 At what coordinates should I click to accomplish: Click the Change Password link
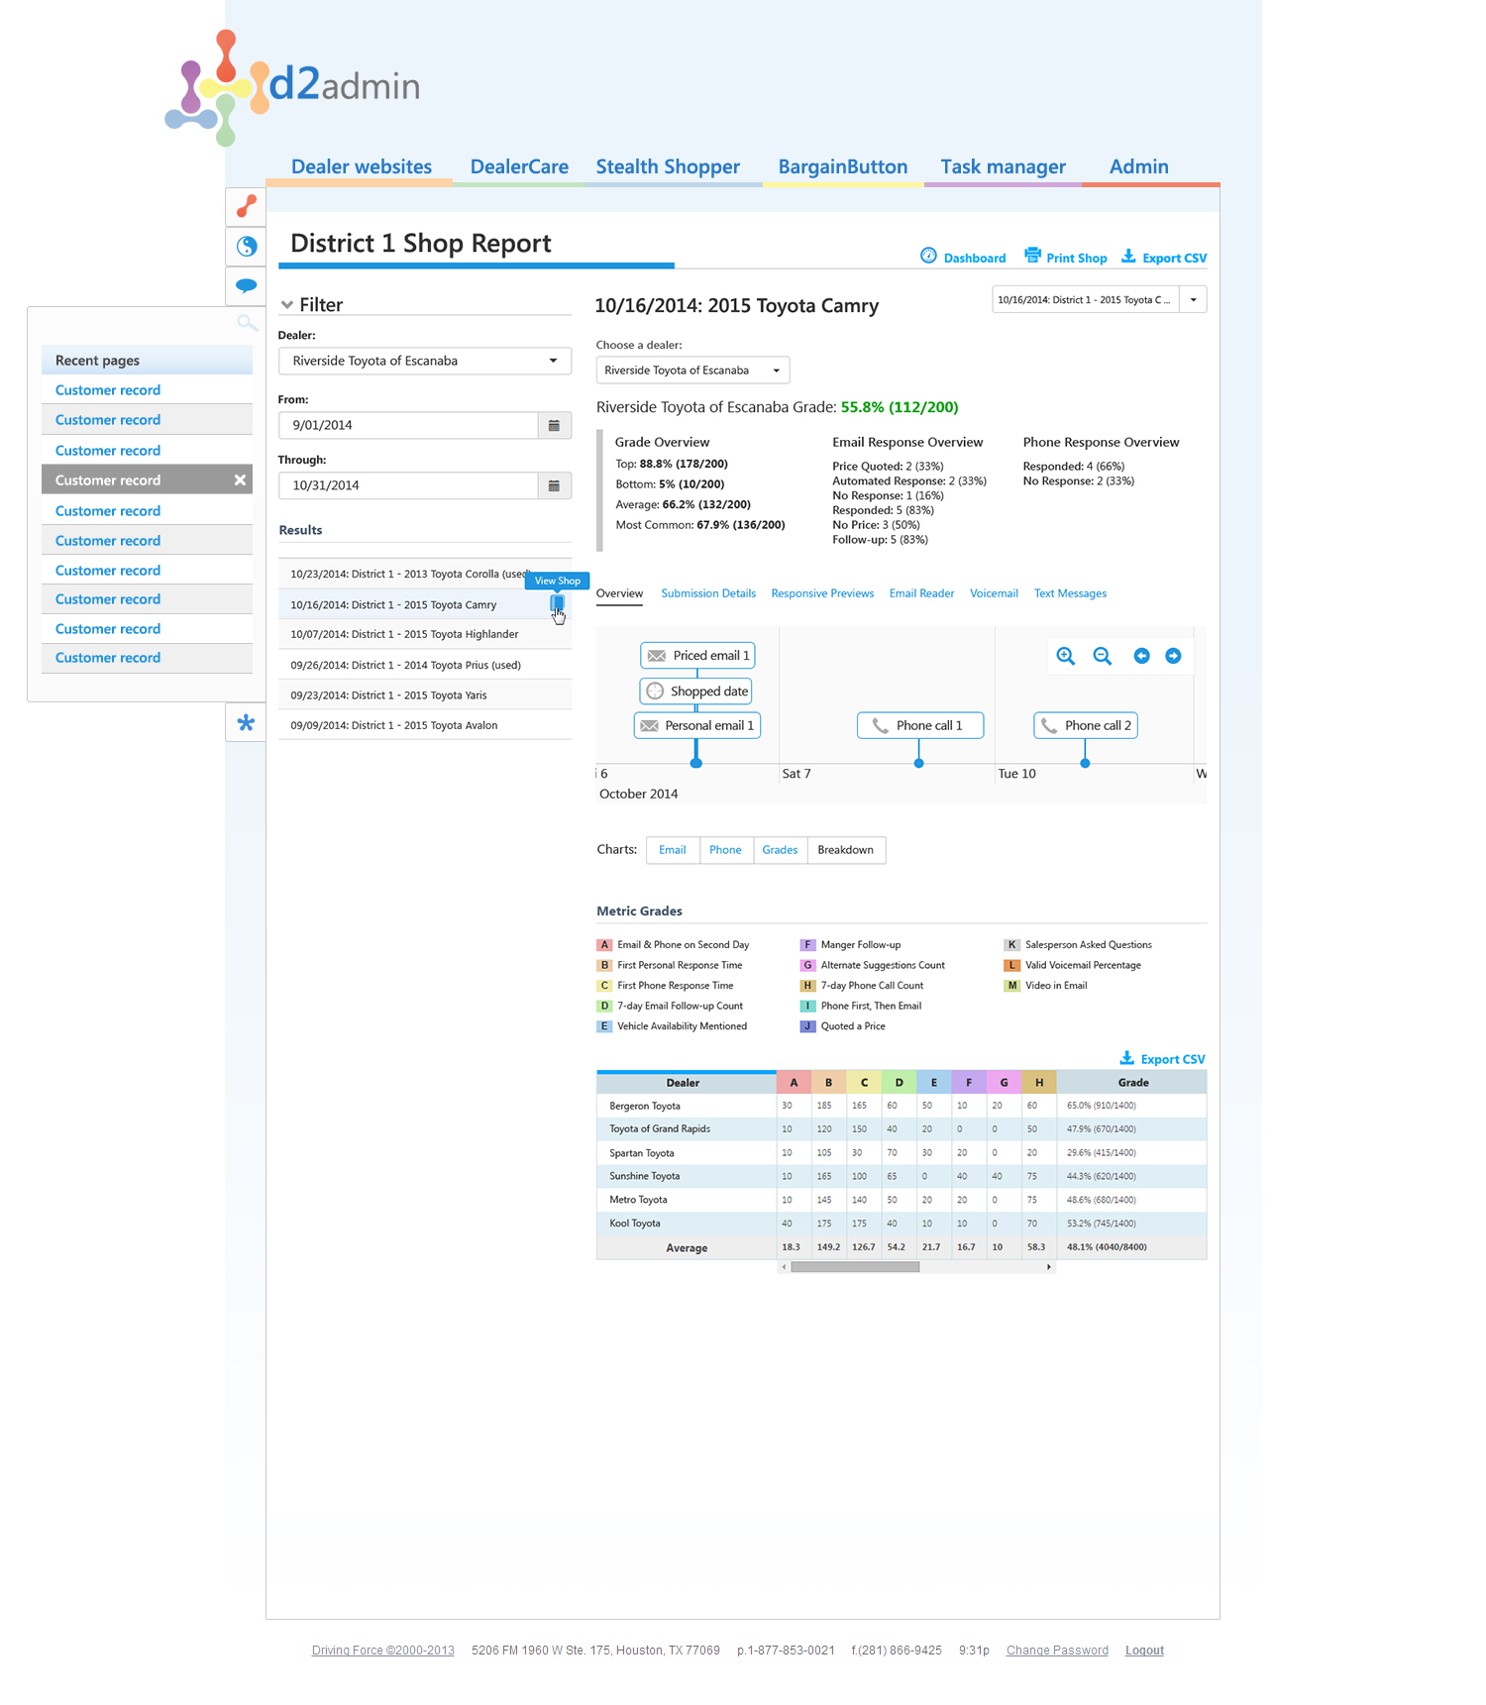click(1057, 1651)
